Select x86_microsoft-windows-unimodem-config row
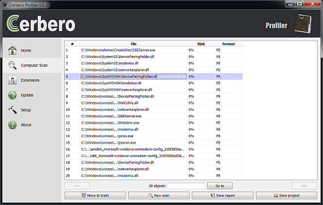323x205 pixels. pos(154,156)
